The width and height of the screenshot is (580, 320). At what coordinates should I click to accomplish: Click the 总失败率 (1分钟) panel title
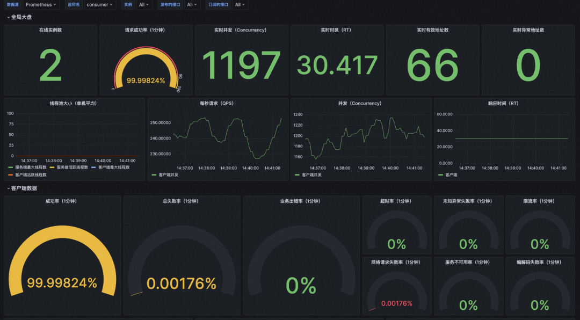click(x=182, y=201)
